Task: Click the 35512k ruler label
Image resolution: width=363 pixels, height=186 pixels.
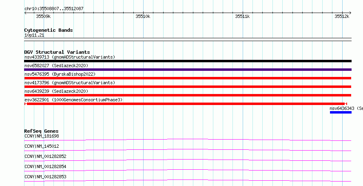Action: 342,16
